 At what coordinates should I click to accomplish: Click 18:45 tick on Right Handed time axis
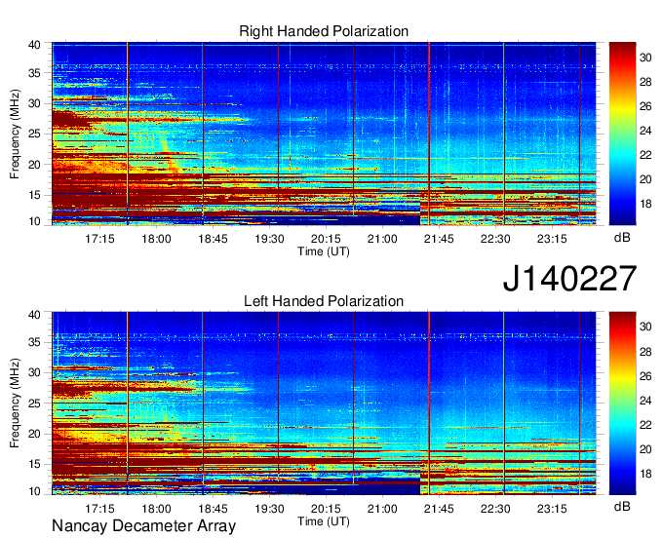[x=214, y=239]
